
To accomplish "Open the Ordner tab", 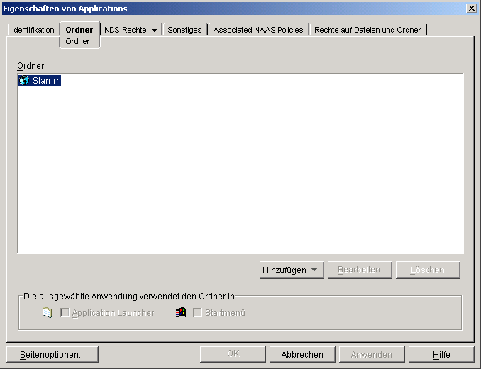I will tap(79, 30).
